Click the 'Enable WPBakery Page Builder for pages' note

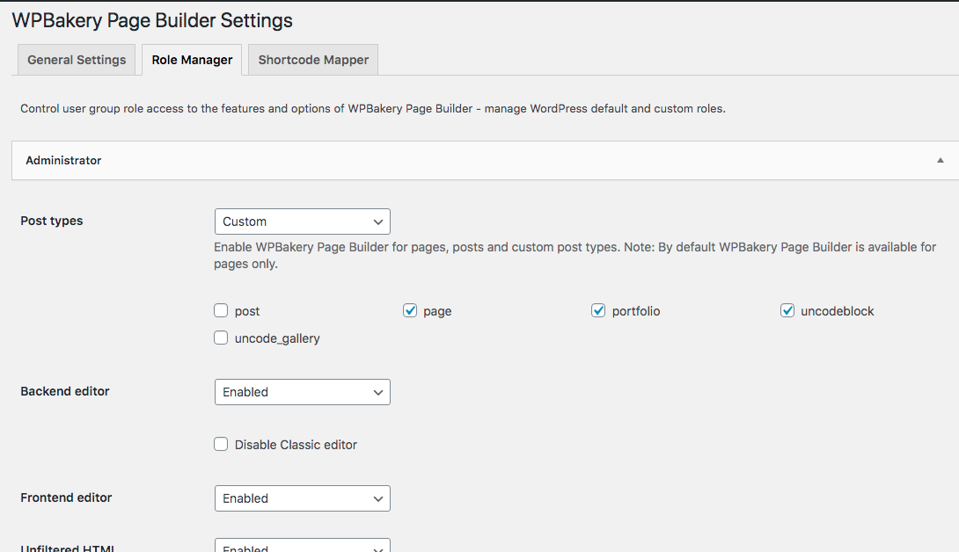pyautogui.click(x=575, y=256)
